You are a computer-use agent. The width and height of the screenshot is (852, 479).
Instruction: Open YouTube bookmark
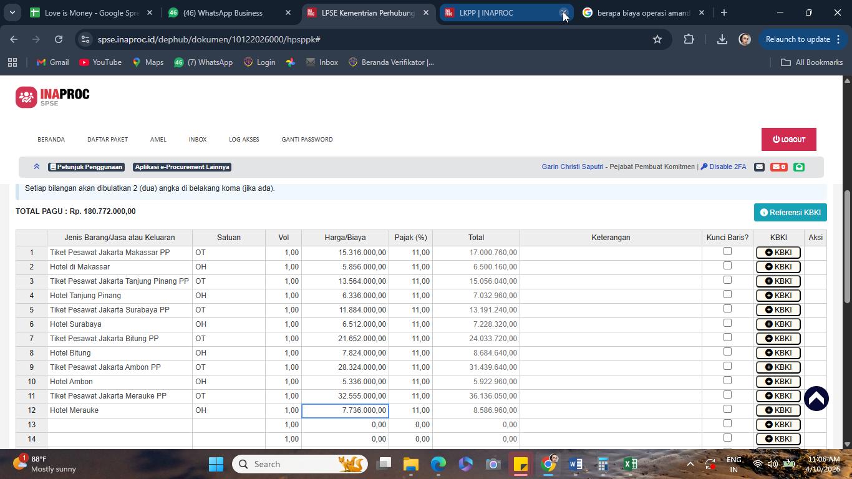[x=100, y=62]
